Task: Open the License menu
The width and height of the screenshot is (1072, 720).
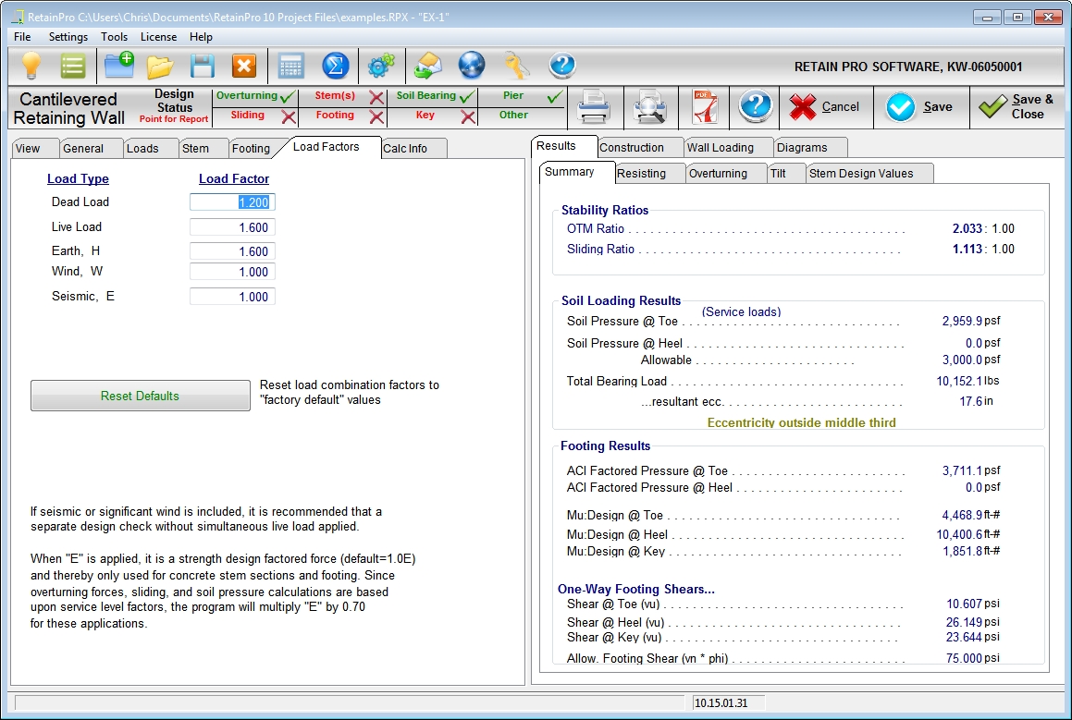Action: pyautogui.click(x=158, y=37)
